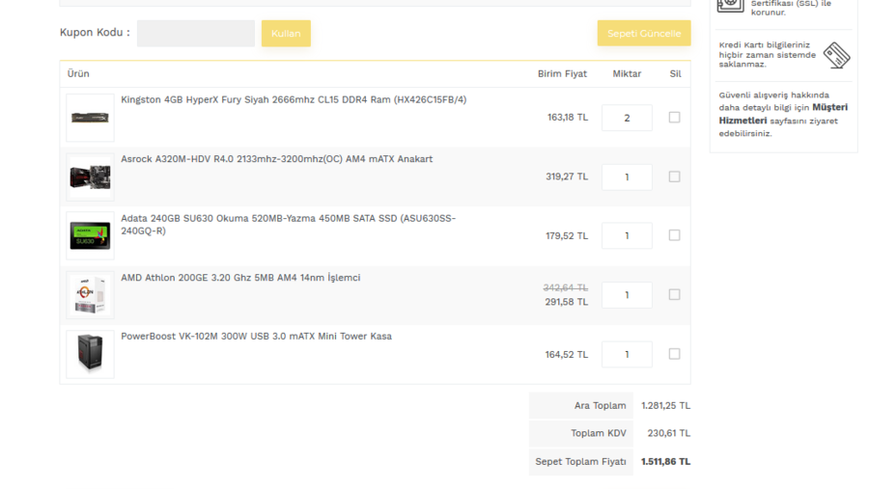Click the quantity field for PowerBoost case
This screenshot has height=489, width=869.
tap(627, 354)
